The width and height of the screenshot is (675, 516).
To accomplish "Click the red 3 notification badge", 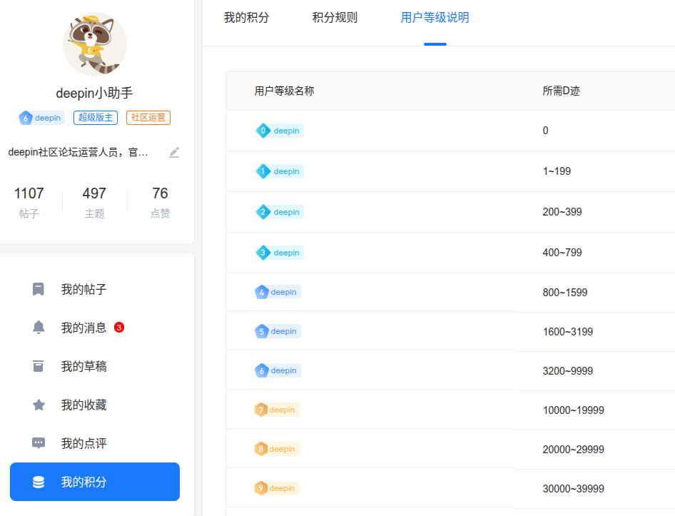I will point(119,328).
